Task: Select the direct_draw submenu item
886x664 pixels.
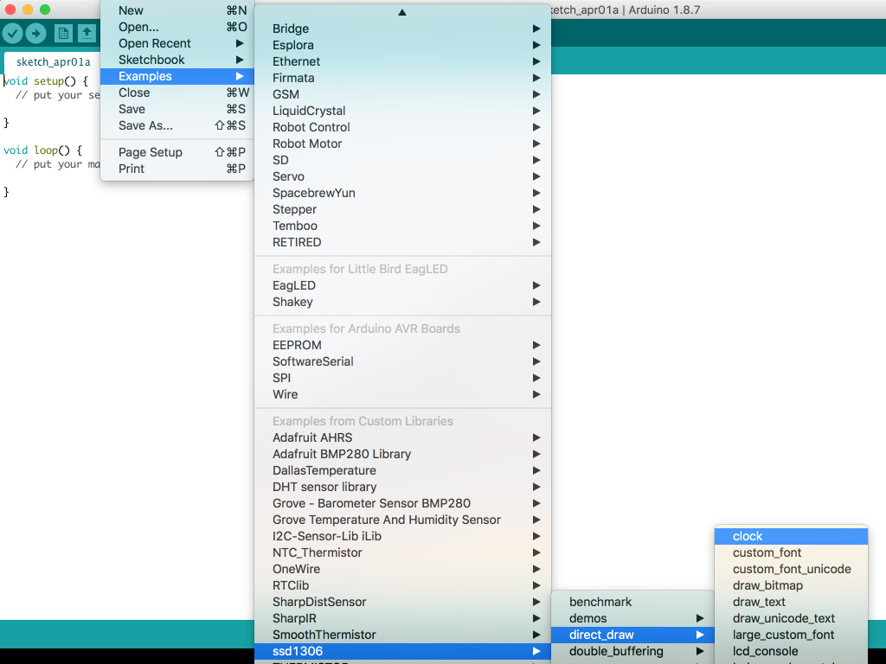Action: click(632, 635)
